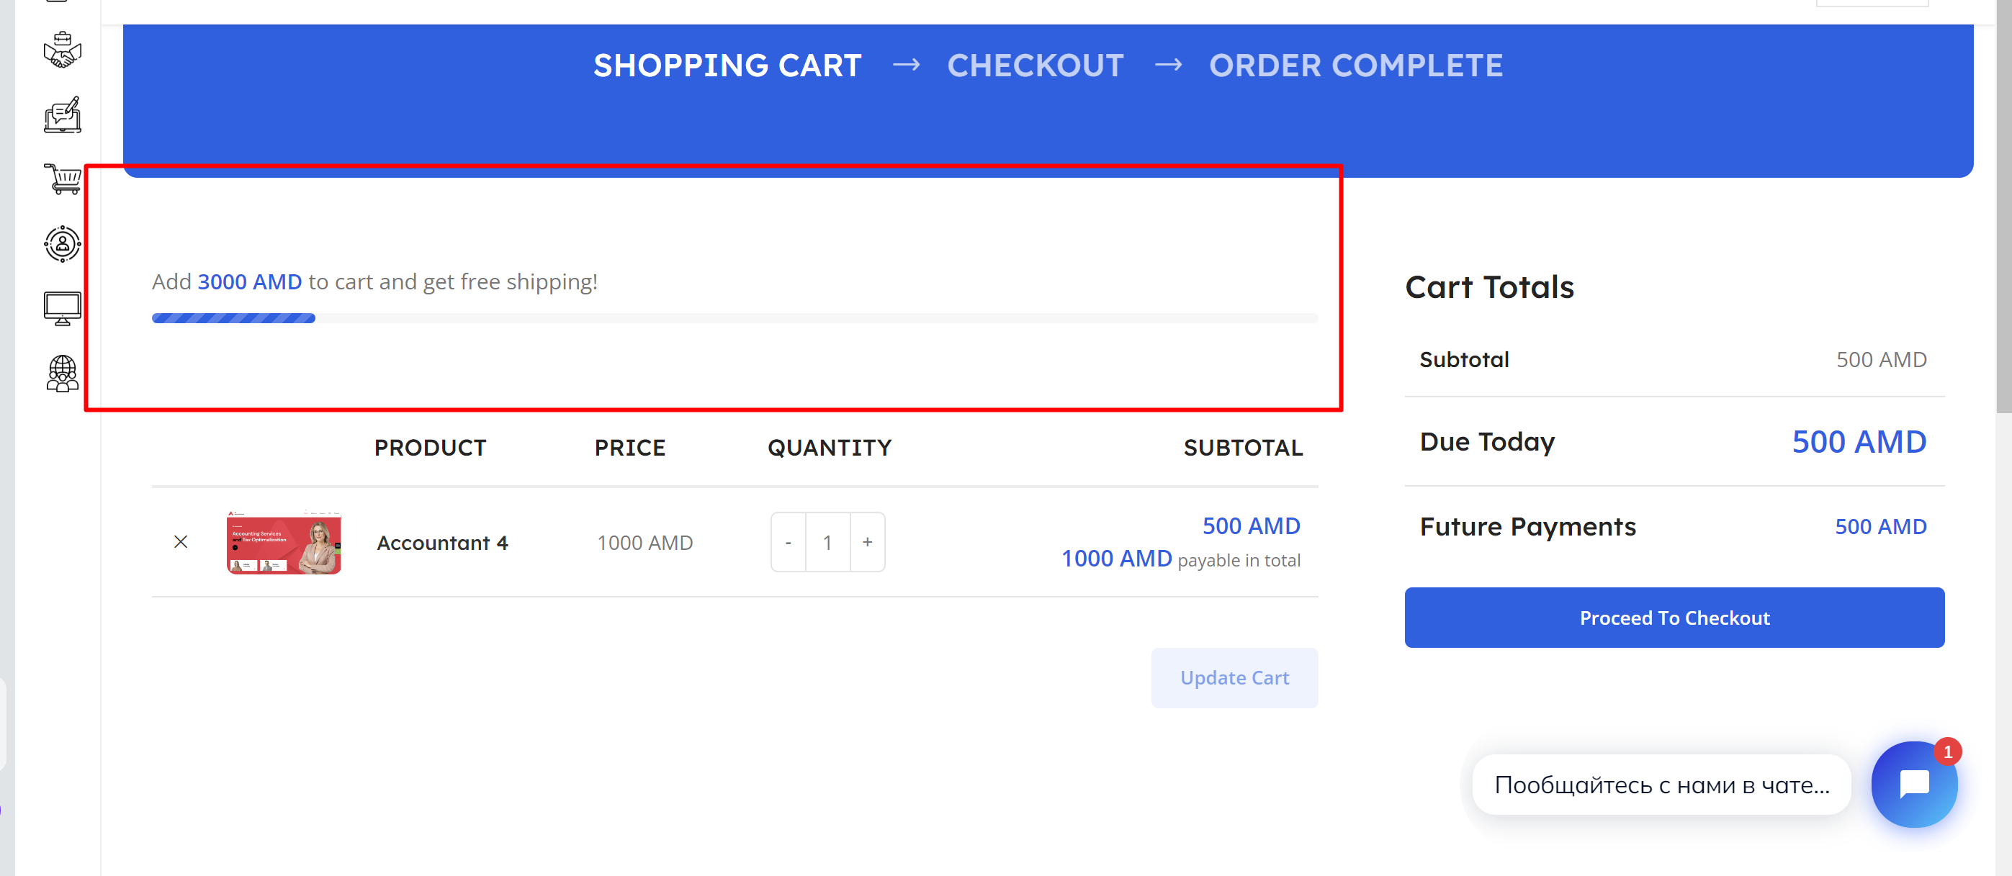This screenshot has width=2012, height=876.
Task: Remove Accountant 4 with the X icon
Action: point(181,542)
